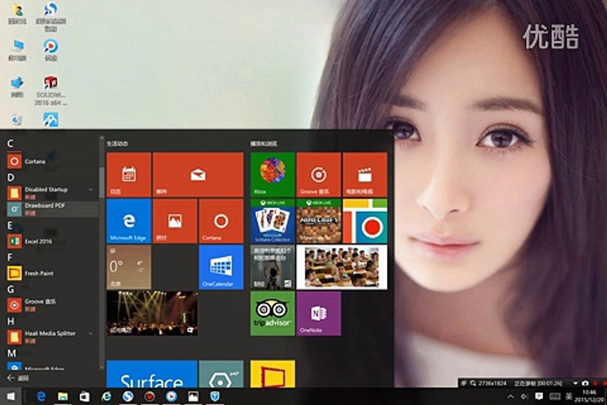Open the blue S browser taskbar icon
The width and height of the screenshot is (607, 405).
tap(128, 397)
